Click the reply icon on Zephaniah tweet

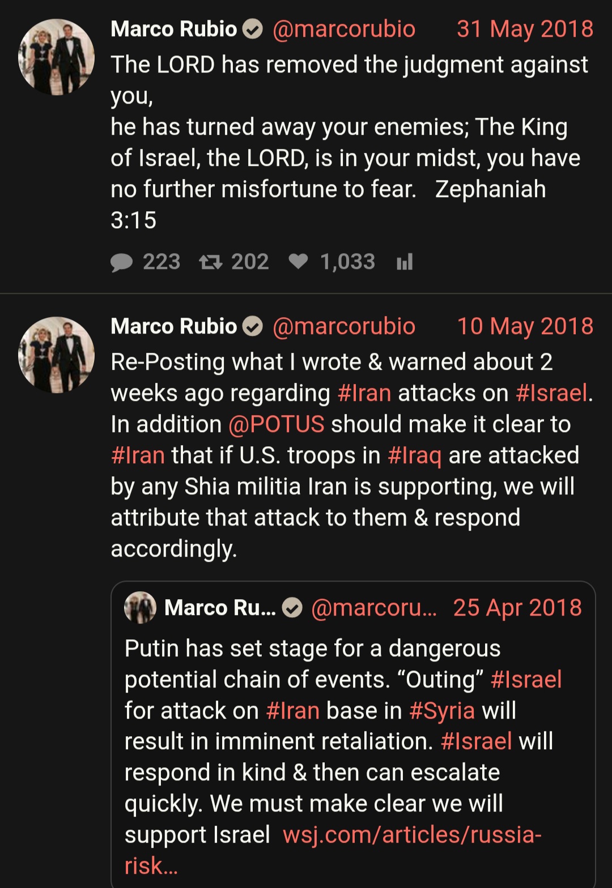[x=121, y=262]
